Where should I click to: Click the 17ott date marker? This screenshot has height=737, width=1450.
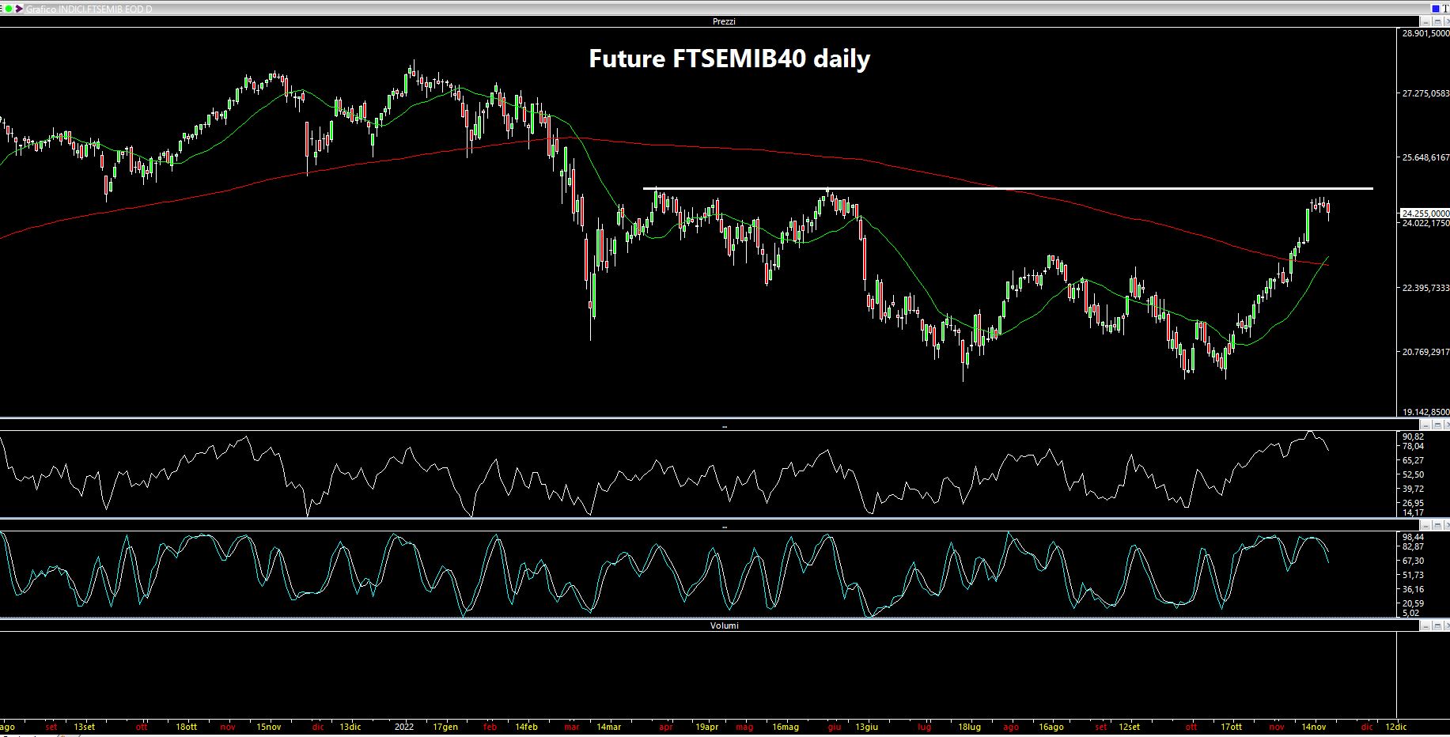click(1231, 727)
